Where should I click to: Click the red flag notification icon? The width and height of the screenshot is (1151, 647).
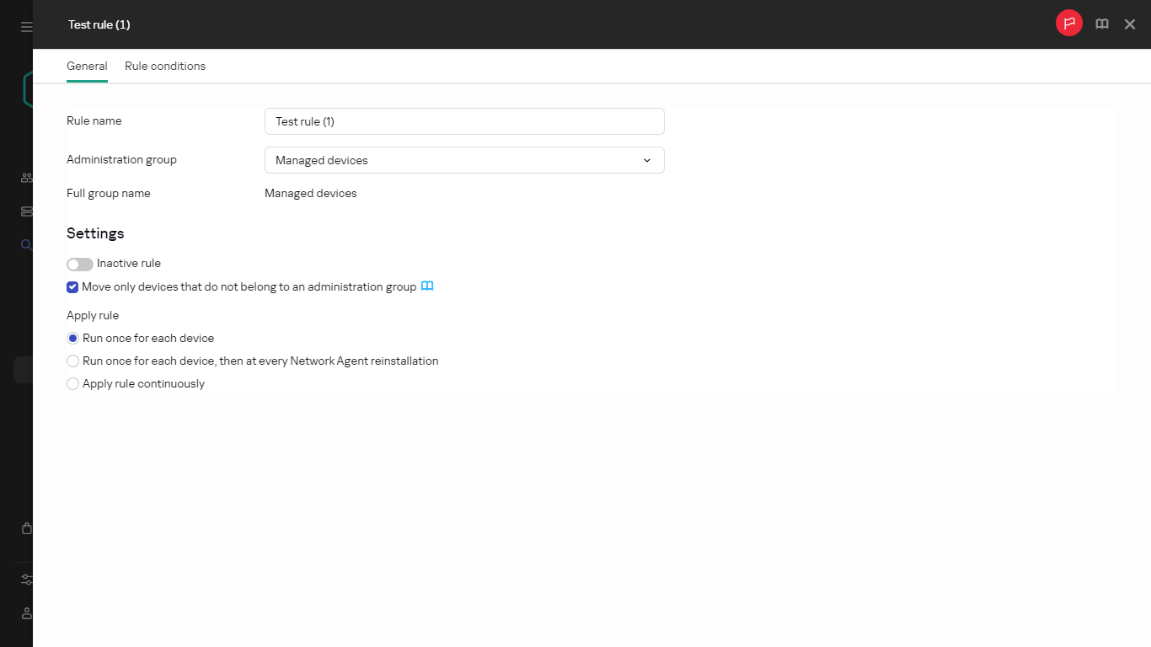pos(1068,24)
